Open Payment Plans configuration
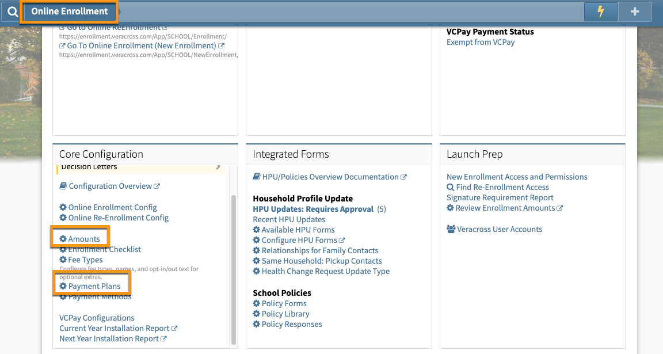This screenshot has height=354, width=663. (x=94, y=286)
